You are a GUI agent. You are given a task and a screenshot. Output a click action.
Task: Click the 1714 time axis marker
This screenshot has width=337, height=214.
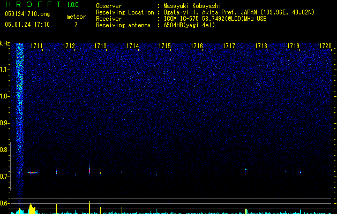coord(133,45)
